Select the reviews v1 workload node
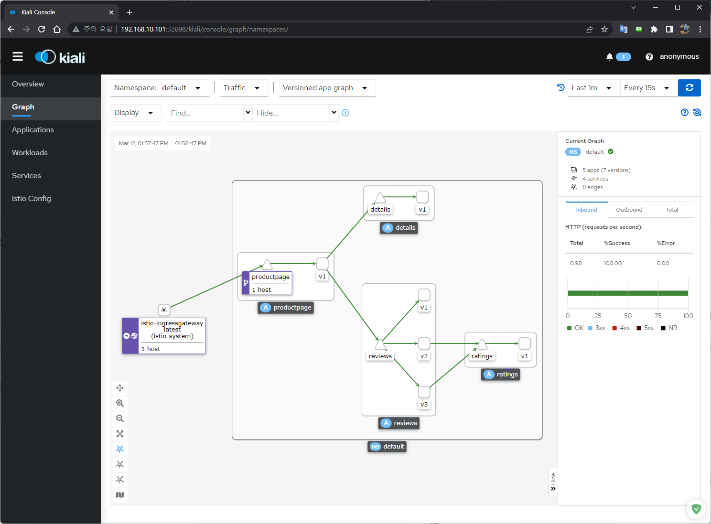This screenshot has height=524, width=711. (424, 295)
